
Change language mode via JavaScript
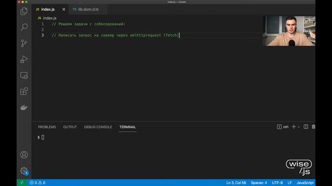click(305, 183)
